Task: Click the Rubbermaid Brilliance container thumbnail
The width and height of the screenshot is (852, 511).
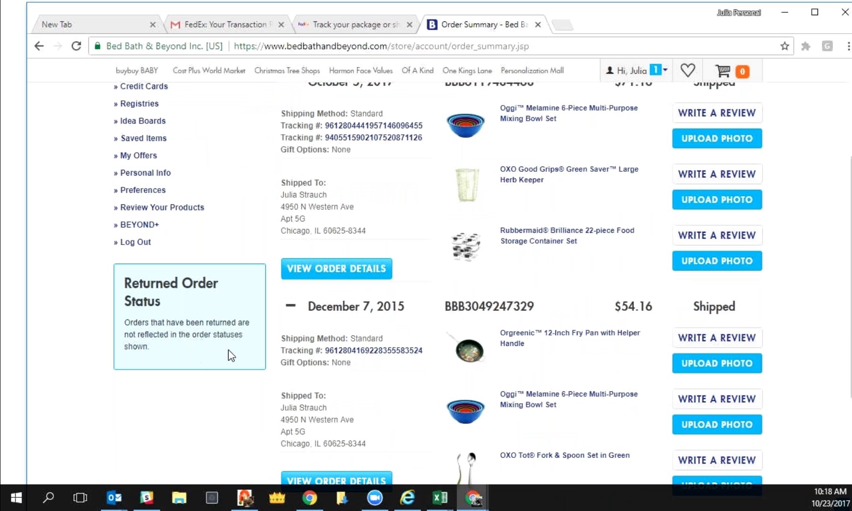Action: tap(466, 246)
